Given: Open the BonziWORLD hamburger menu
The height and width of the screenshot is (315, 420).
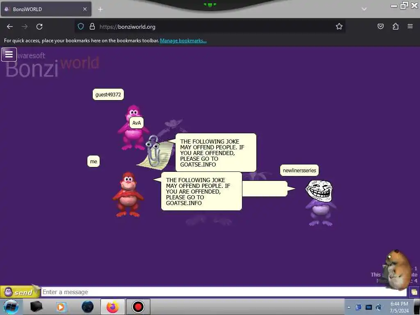Looking at the screenshot, I should point(9,55).
